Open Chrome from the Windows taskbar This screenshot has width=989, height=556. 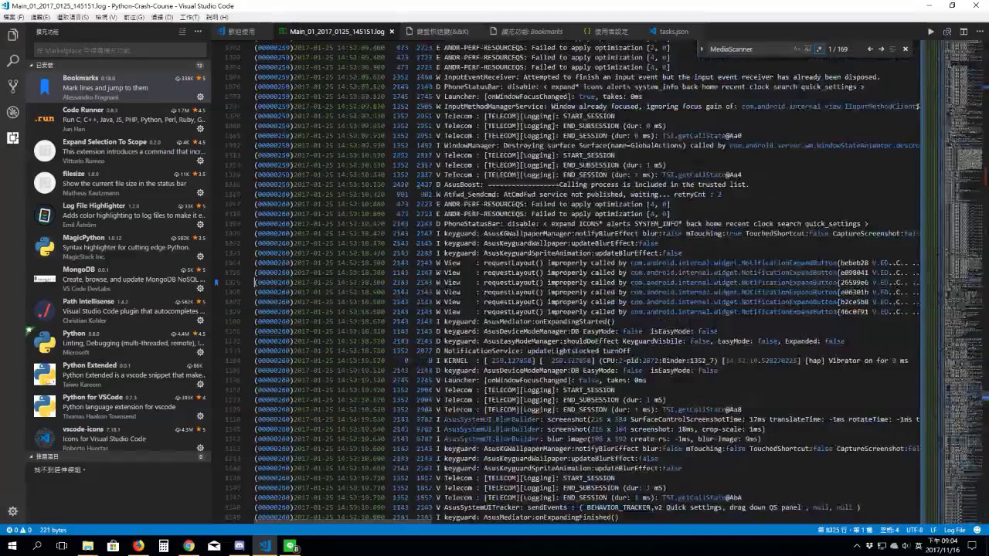point(189,546)
